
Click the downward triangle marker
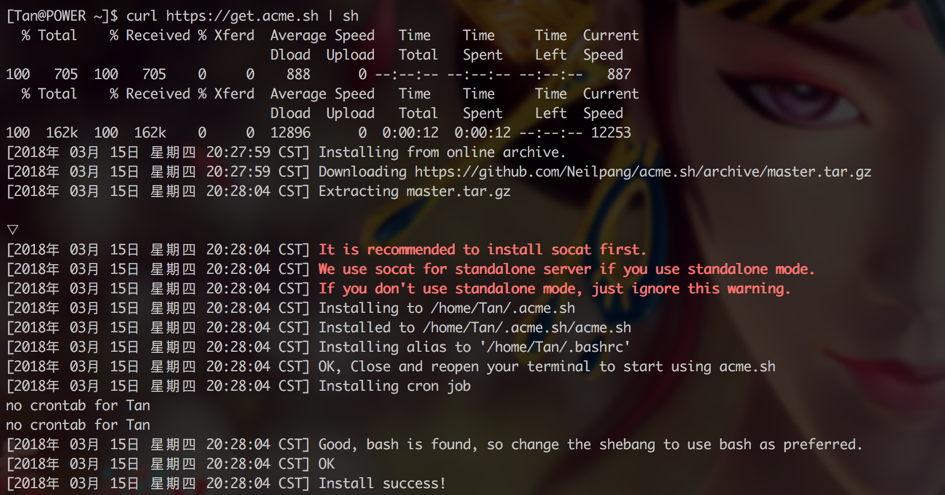tap(13, 230)
